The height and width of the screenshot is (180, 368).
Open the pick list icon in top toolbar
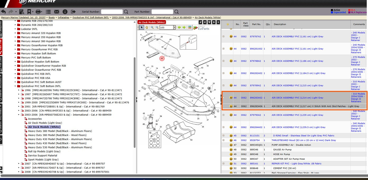48,12
